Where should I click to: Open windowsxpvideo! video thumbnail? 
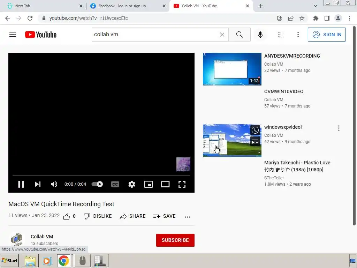232,140
